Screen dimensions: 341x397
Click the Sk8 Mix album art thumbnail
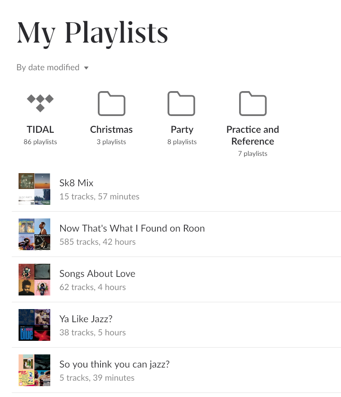point(34,189)
